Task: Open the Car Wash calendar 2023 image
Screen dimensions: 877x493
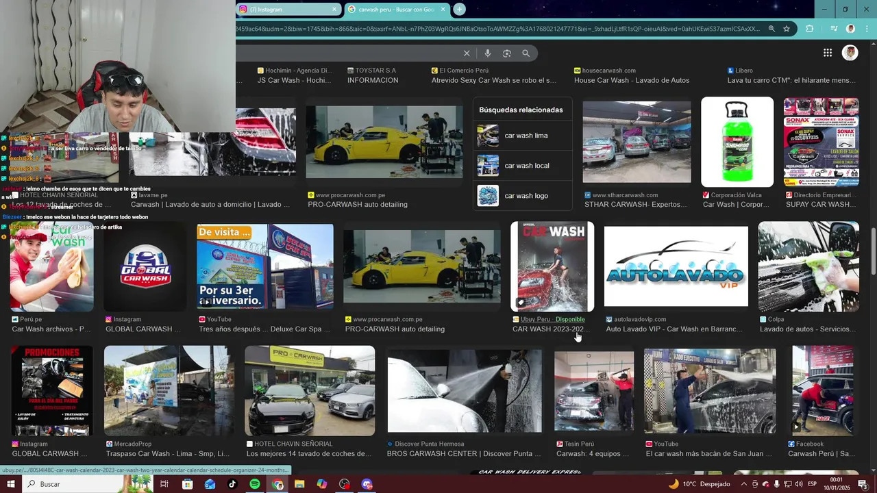Action: click(552, 266)
